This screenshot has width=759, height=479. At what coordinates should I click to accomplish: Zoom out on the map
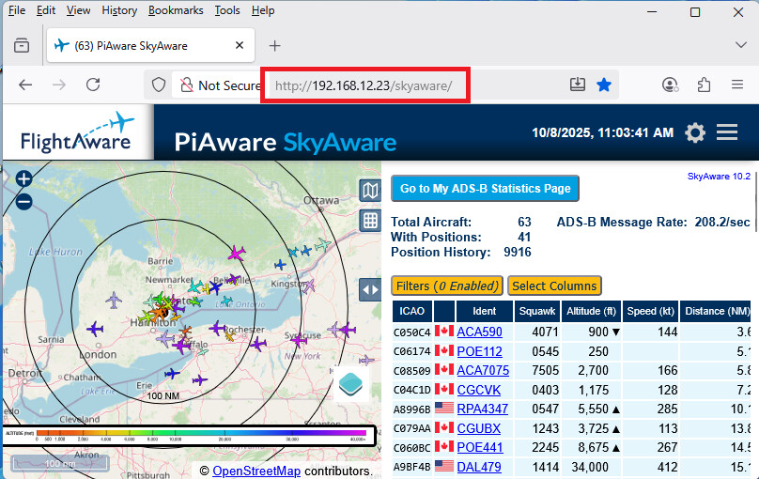point(23,202)
